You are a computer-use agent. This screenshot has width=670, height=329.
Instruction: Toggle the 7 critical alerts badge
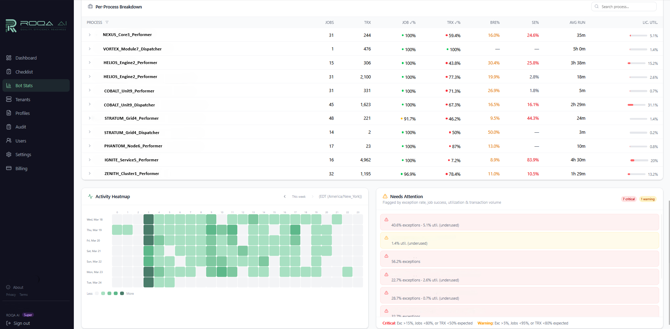(x=629, y=199)
